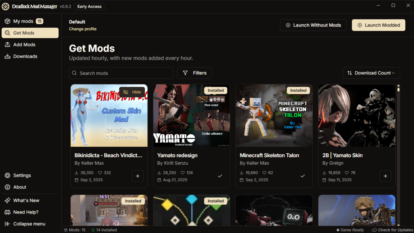Click the download icon next to 28,250
Viewport: 414px width, 233px height.
pyautogui.click(x=159, y=173)
